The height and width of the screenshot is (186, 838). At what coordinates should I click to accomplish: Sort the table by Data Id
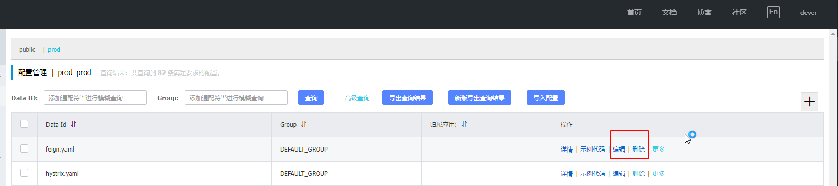coord(73,124)
